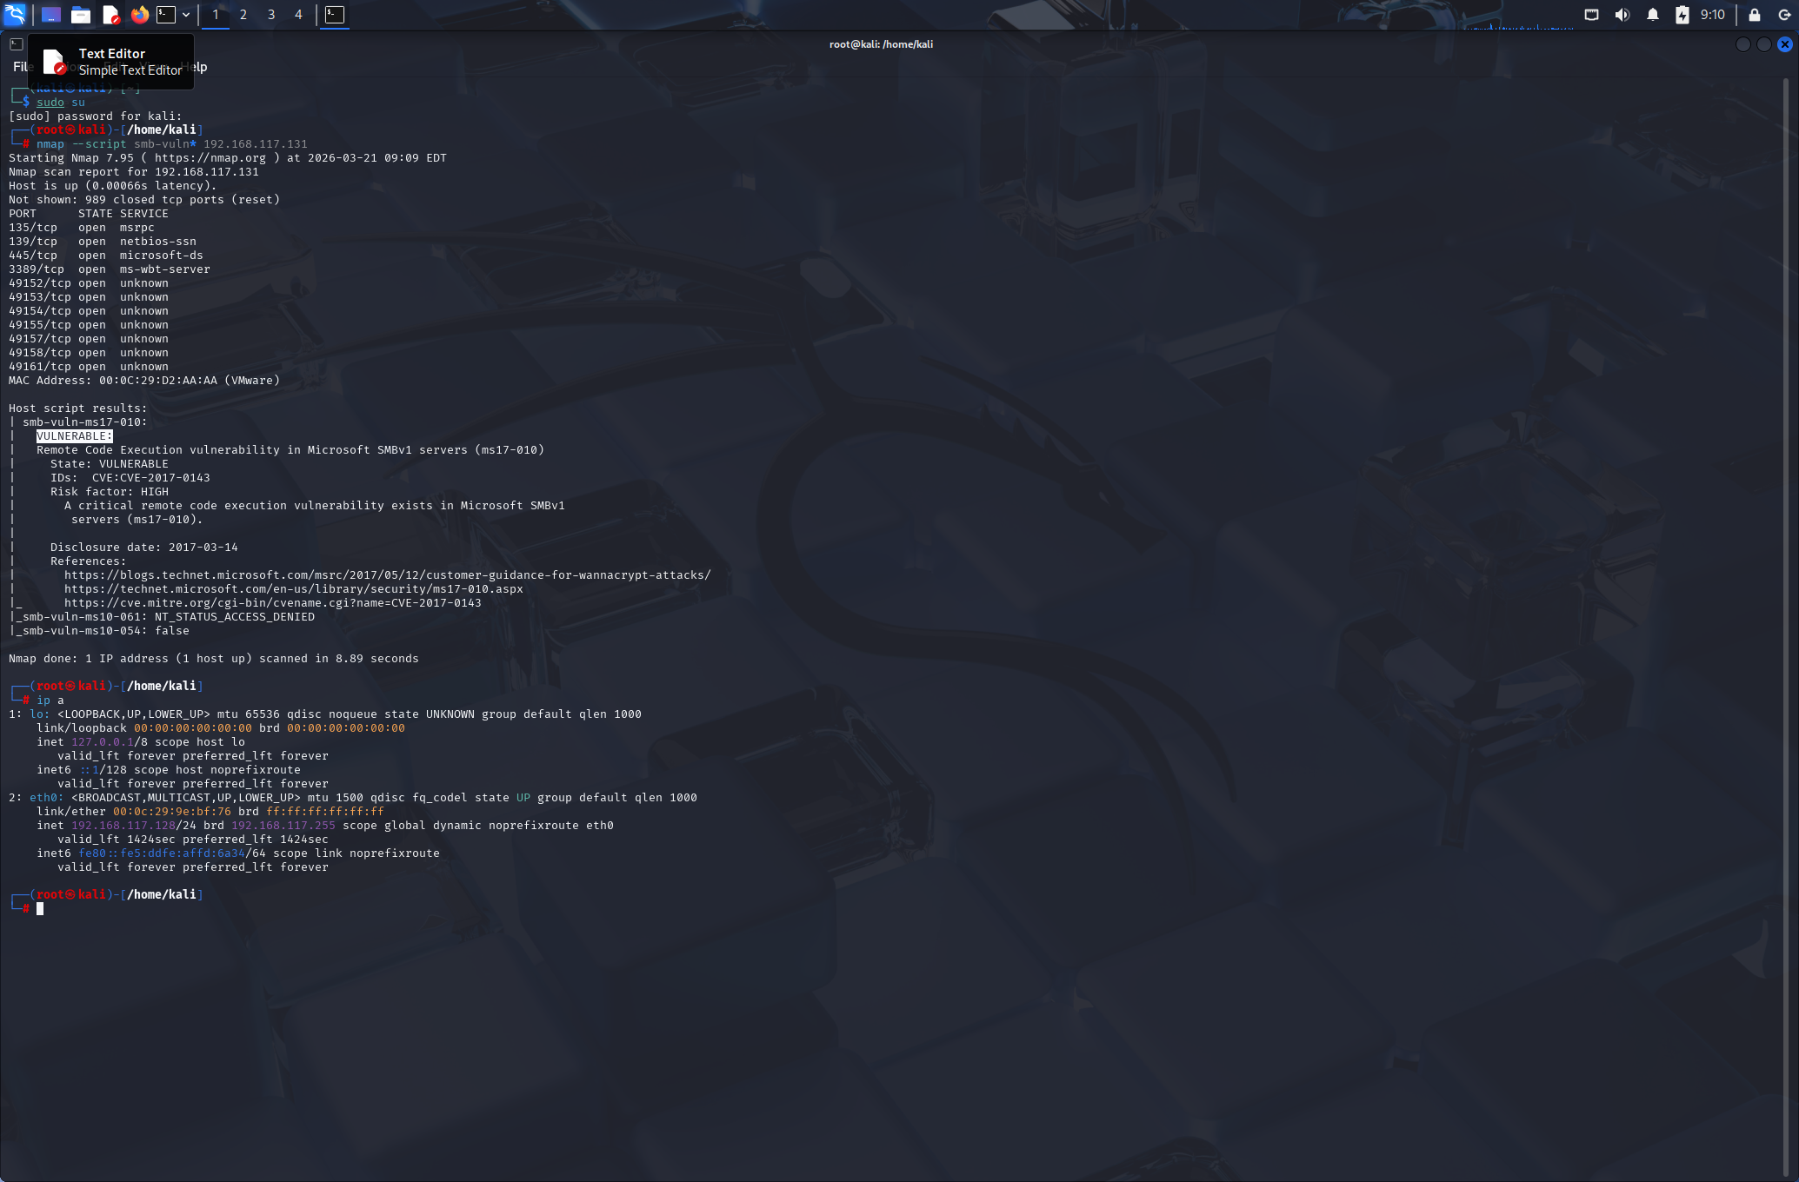The height and width of the screenshot is (1182, 1799).
Task: Switch to workspace 3
Action: (x=271, y=15)
